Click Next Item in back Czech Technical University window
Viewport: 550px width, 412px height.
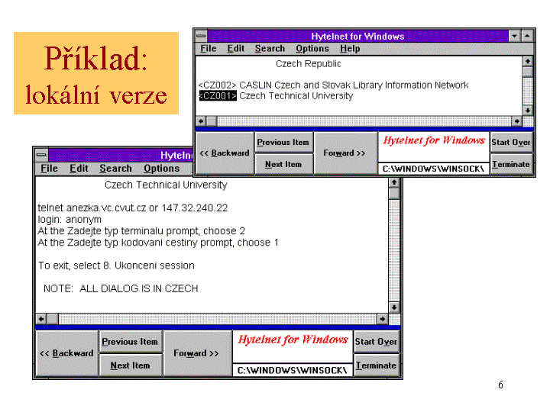coord(130,365)
